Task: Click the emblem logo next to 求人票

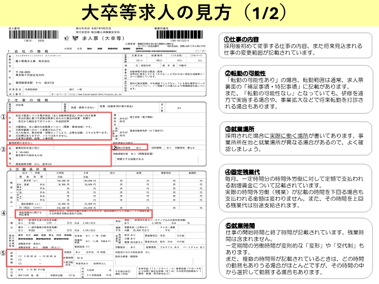Action: [75, 38]
